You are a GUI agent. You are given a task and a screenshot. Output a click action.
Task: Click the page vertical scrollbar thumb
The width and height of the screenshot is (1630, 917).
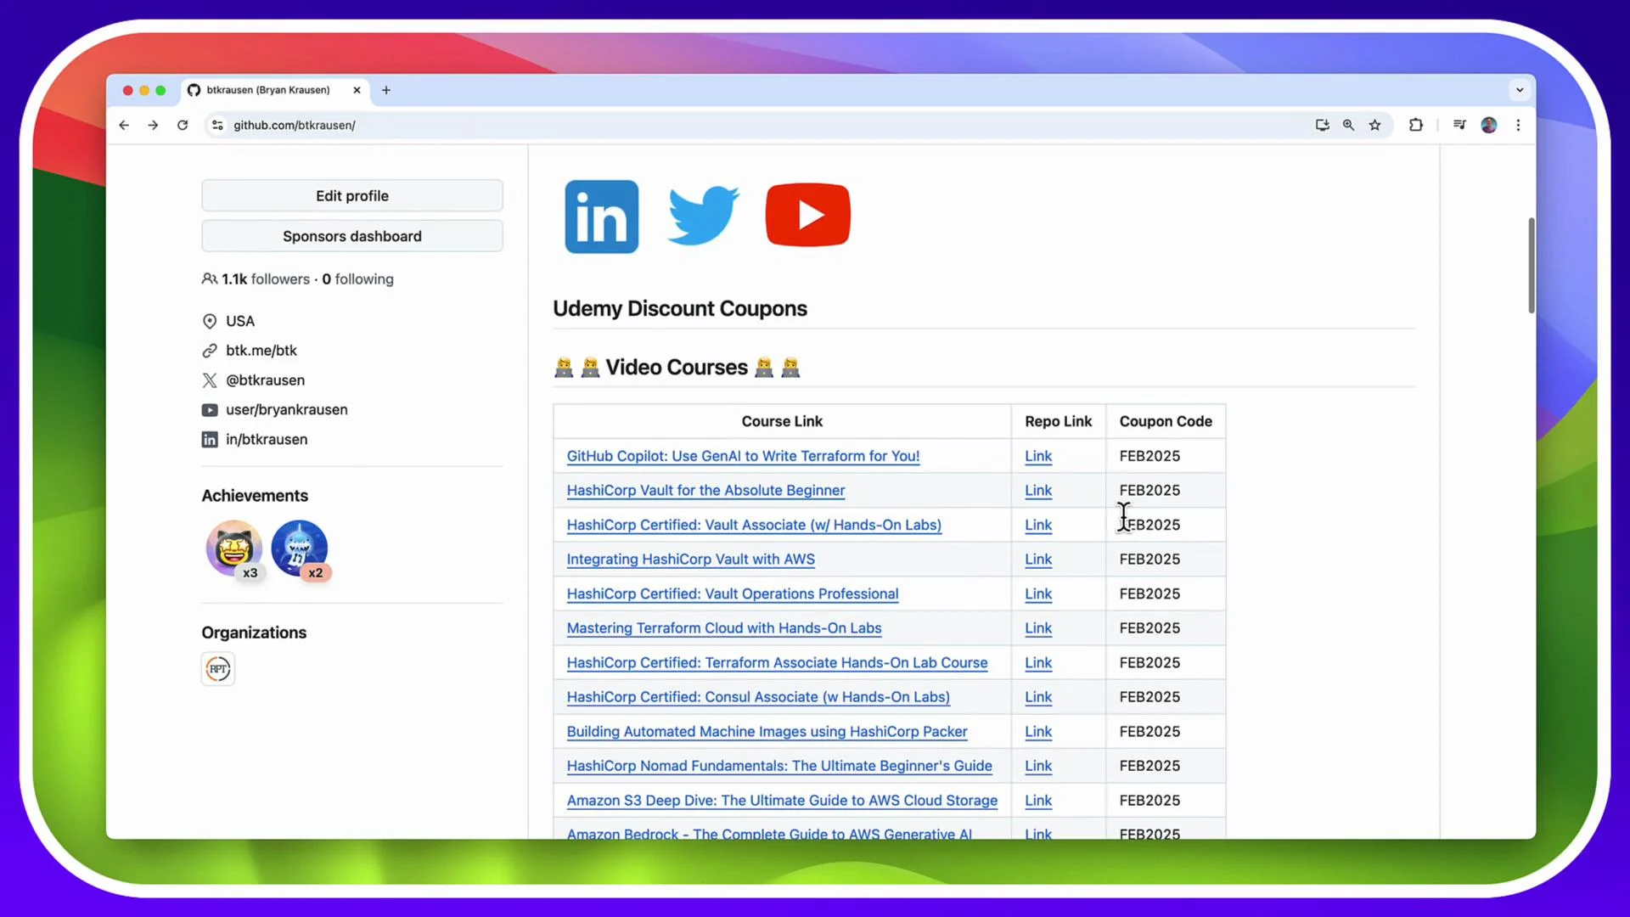(x=1531, y=265)
